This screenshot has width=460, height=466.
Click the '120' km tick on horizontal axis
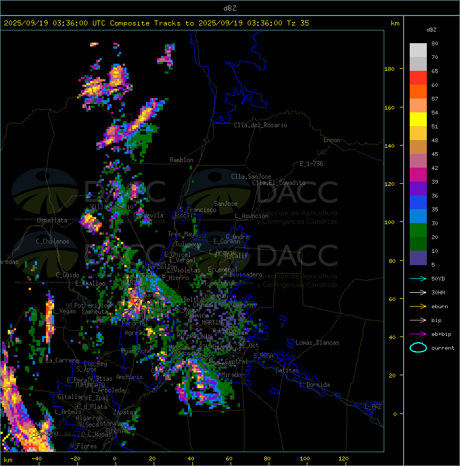tap(343, 459)
